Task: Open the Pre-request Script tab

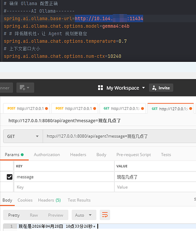Action: [133, 155]
